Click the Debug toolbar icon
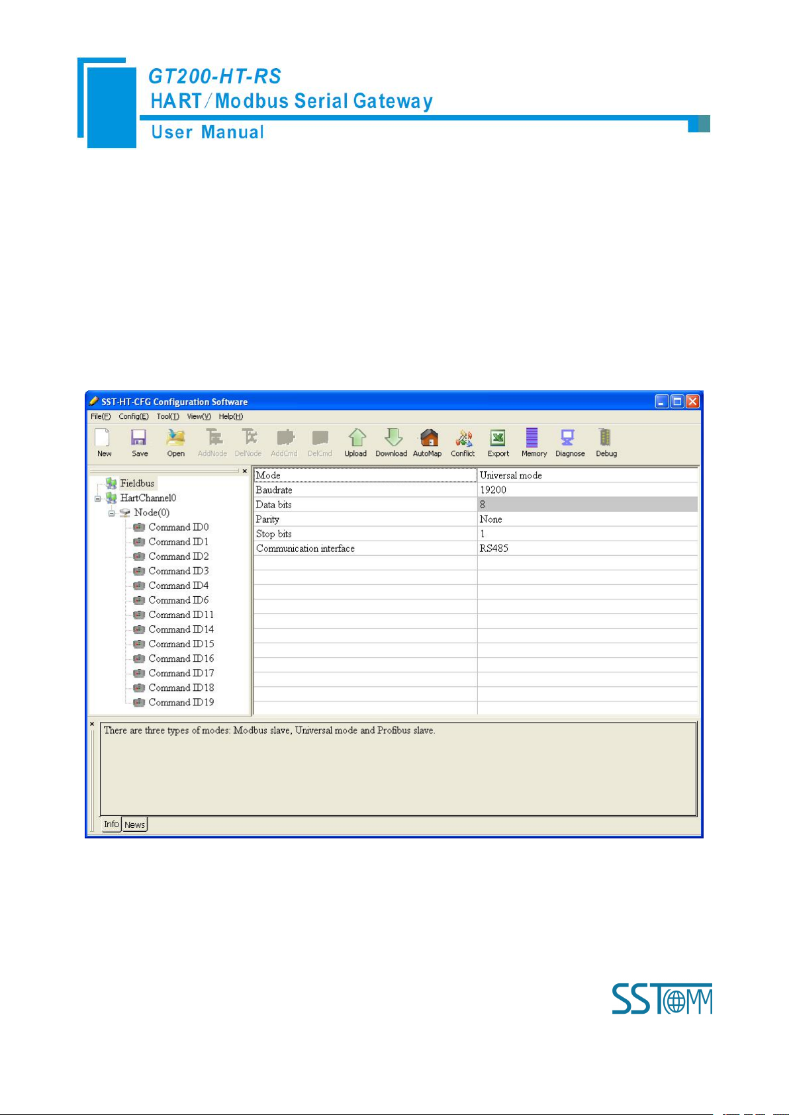 (x=604, y=438)
